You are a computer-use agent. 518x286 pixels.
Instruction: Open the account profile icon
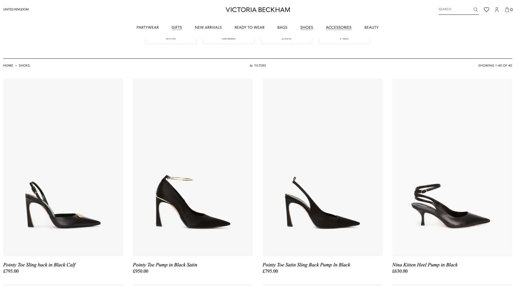pos(497,10)
